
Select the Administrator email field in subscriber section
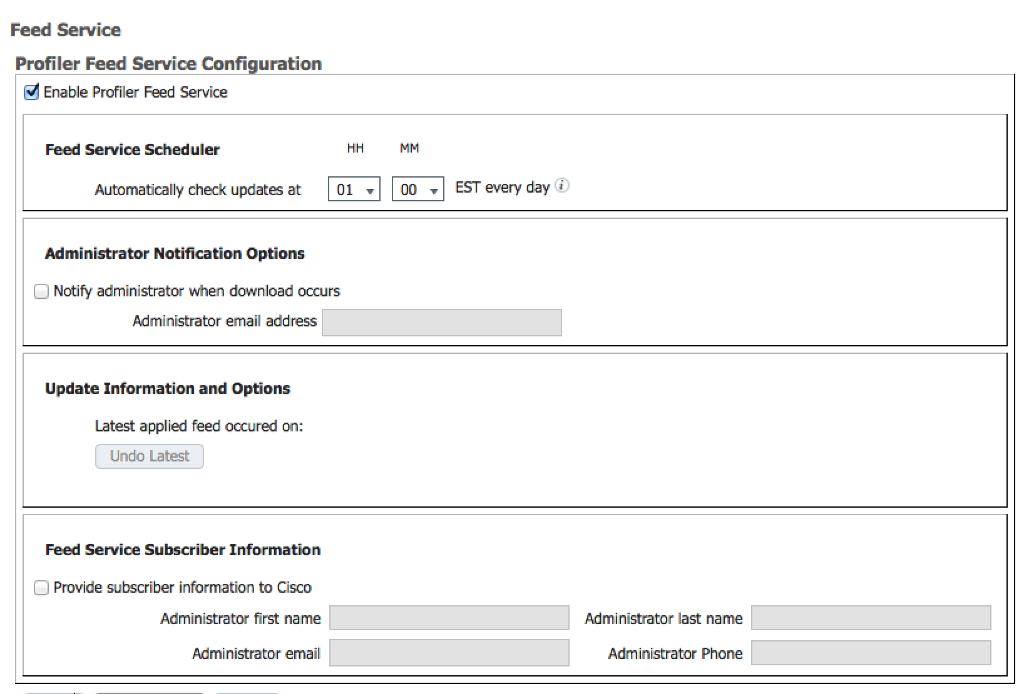click(449, 653)
